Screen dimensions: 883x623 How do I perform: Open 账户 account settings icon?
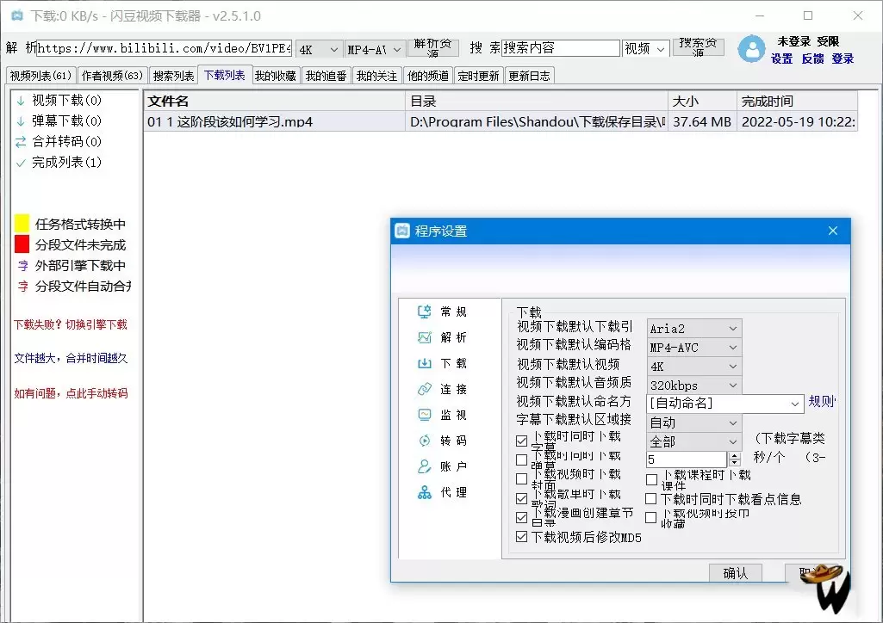tap(424, 466)
